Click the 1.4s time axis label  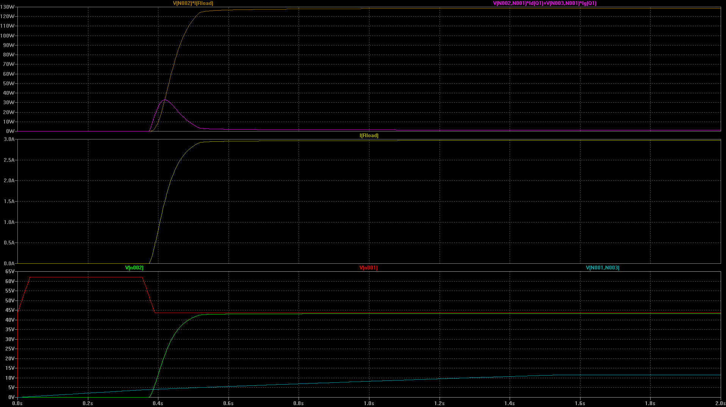(x=510, y=403)
